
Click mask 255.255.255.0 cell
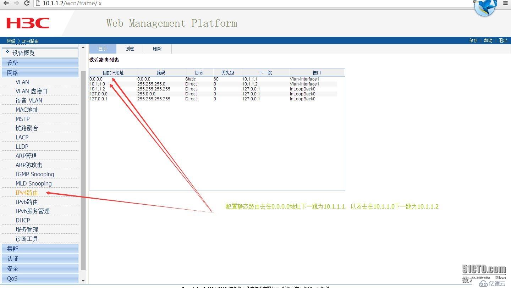pyautogui.click(x=151, y=84)
